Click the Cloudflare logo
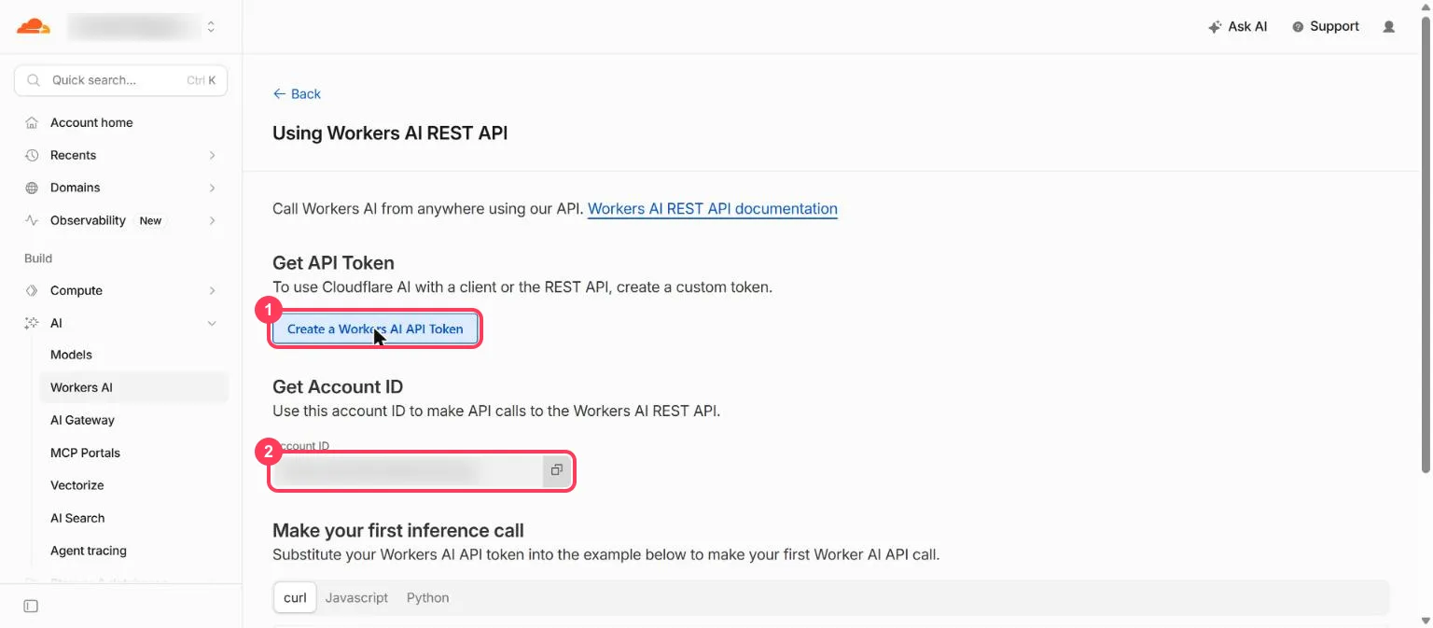This screenshot has height=628, width=1433. (34, 26)
